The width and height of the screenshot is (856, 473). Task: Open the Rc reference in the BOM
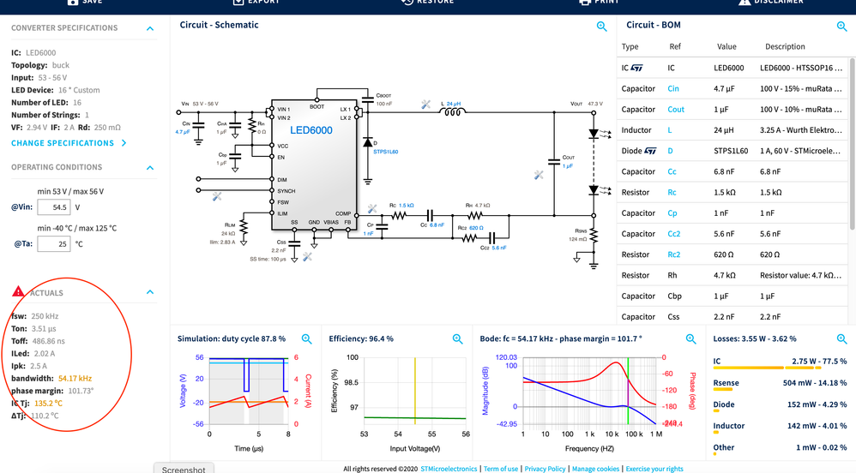672,192
